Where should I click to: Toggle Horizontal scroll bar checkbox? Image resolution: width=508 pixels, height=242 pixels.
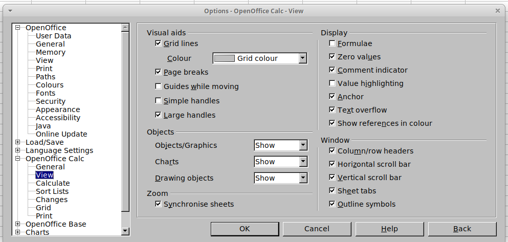332,164
